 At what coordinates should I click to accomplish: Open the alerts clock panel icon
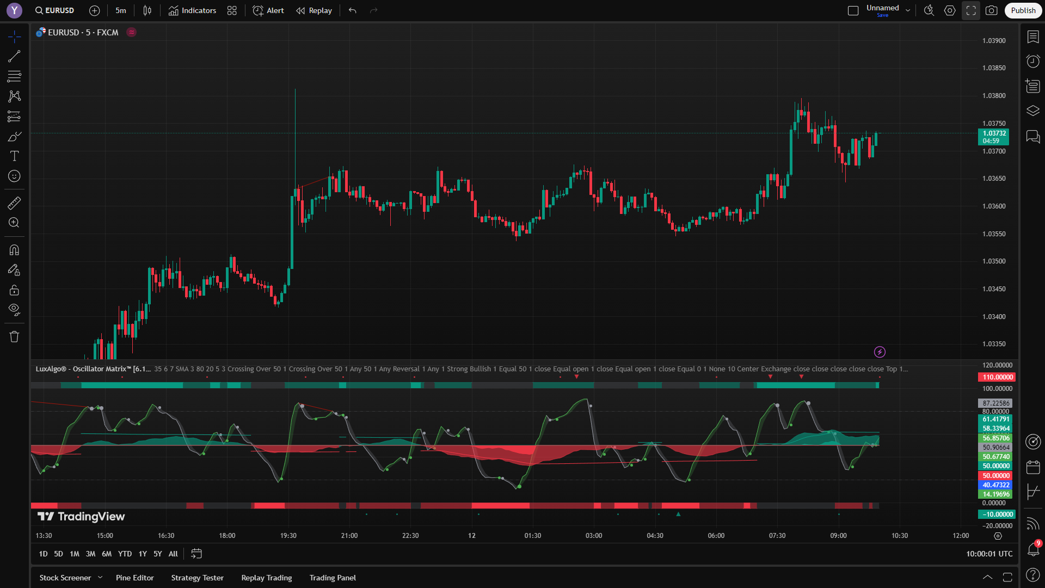click(1032, 61)
